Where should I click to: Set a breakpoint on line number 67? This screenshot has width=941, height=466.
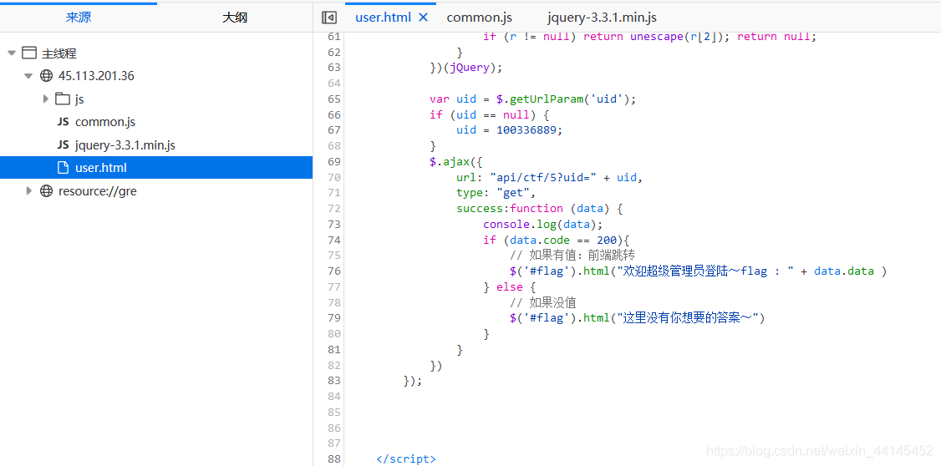pyautogui.click(x=334, y=130)
